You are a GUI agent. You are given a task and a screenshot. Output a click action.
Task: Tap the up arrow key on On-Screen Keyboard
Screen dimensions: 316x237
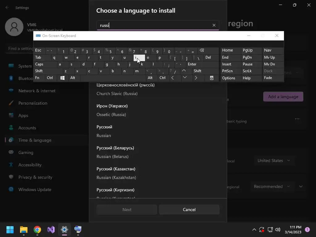pyautogui.click(x=184, y=71)
